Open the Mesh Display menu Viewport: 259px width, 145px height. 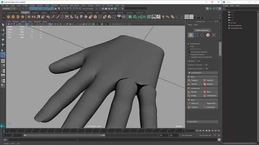[x=74, y=6]
